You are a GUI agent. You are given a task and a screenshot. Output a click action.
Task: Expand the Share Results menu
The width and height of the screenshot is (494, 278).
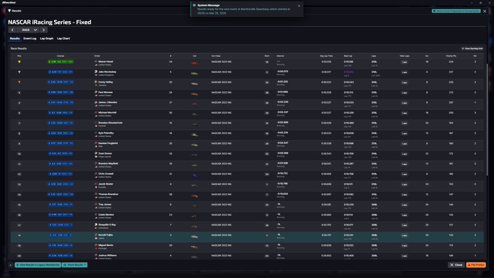(75, 265)
